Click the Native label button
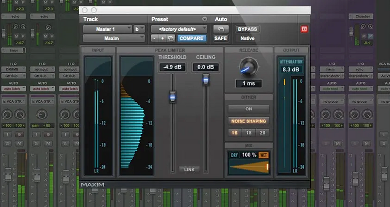 click(x=247, y=38)
